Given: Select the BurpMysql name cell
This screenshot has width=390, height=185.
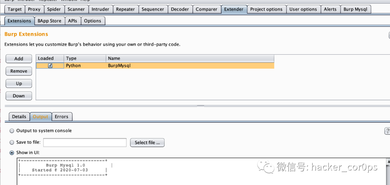Looking at the screenshot, I should coord(190,66).
